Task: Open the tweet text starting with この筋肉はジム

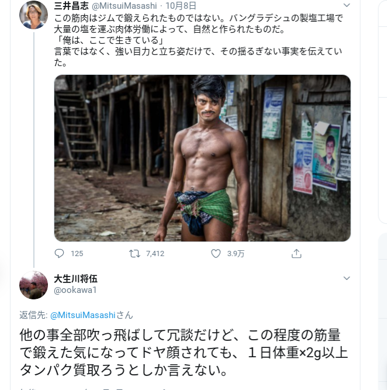Action: click(x=199, y=40)
